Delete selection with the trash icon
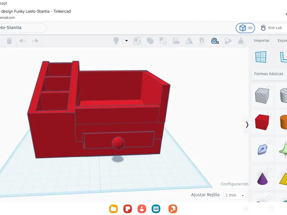This screenshot has width=287, height=215. click(x=9, y=41)
